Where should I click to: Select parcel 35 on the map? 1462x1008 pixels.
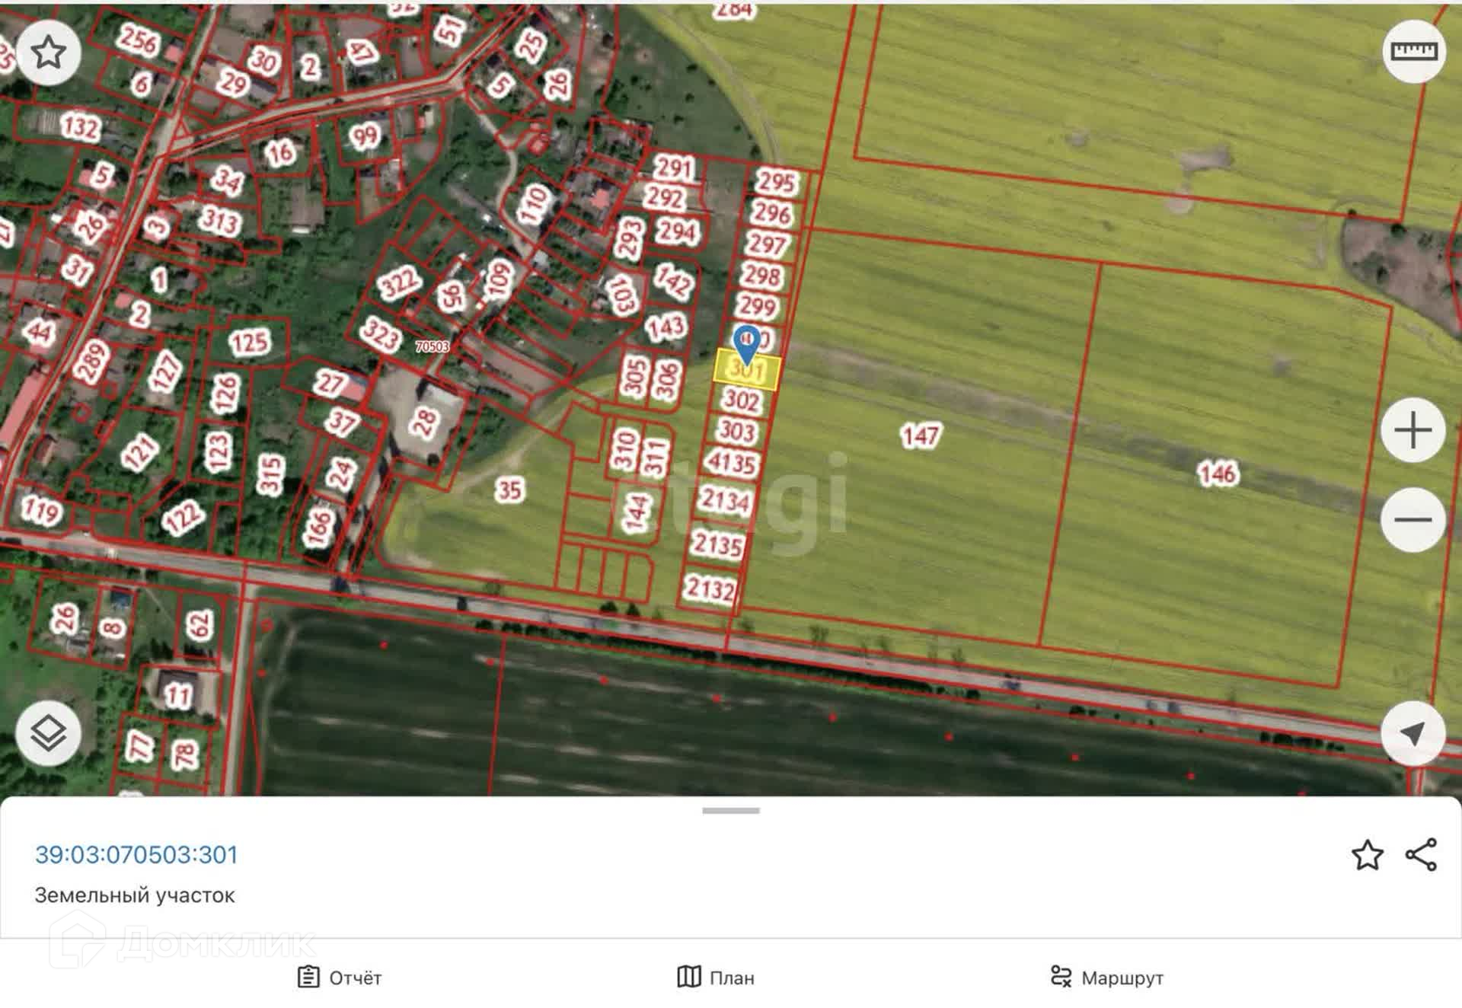point(509,490)
